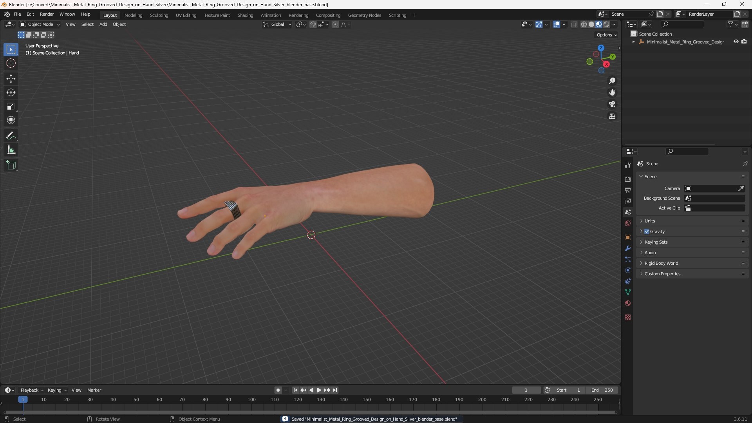Switch perspective/orthographic grid icon
This screenshot has width=752, height=423.
612,116
